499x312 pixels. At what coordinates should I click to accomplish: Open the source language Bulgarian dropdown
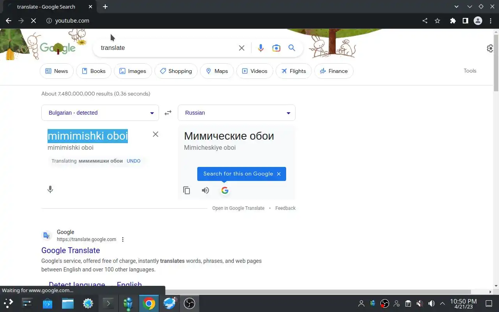[x=100, y=113]
